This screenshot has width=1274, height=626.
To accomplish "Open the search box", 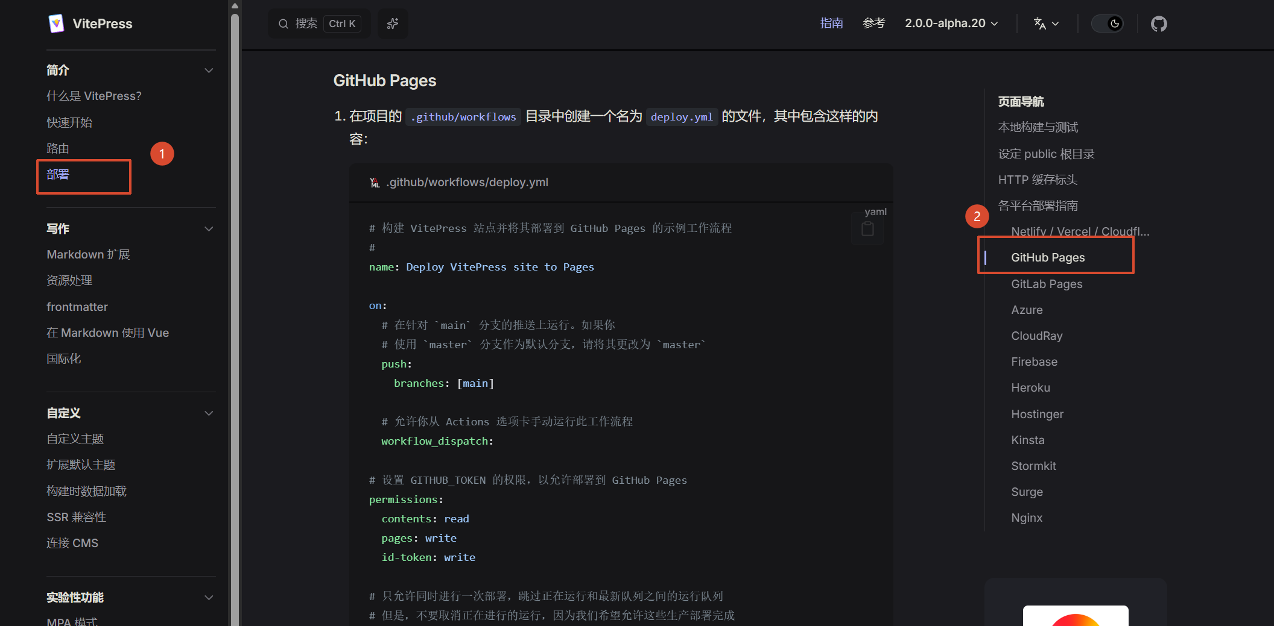I will coord(319,23).
